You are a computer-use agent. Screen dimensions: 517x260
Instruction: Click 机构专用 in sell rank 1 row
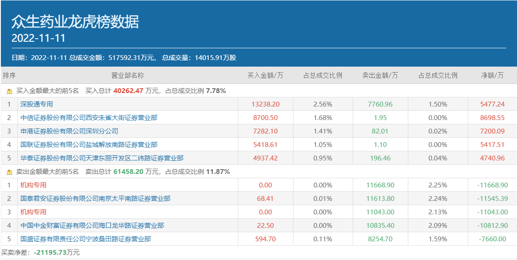[33, 185]
